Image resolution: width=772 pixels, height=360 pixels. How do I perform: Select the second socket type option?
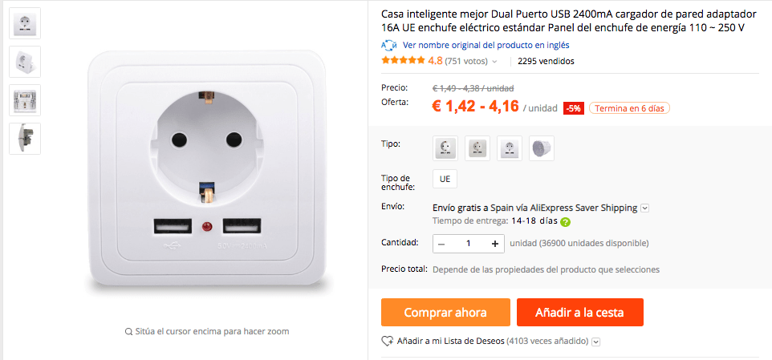pyautogui.click(x=477, y=148)
